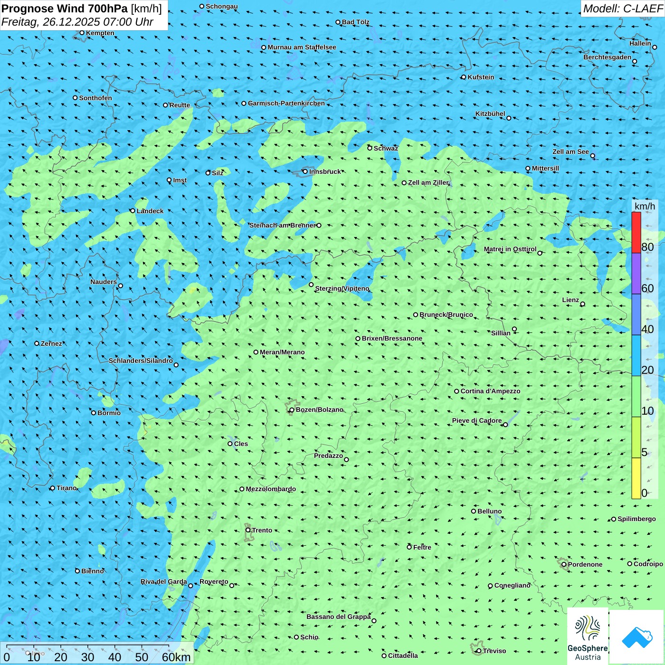Click the Innsbruck city marker circle
This screenshot has height=665, width=665.
point(305,171)
